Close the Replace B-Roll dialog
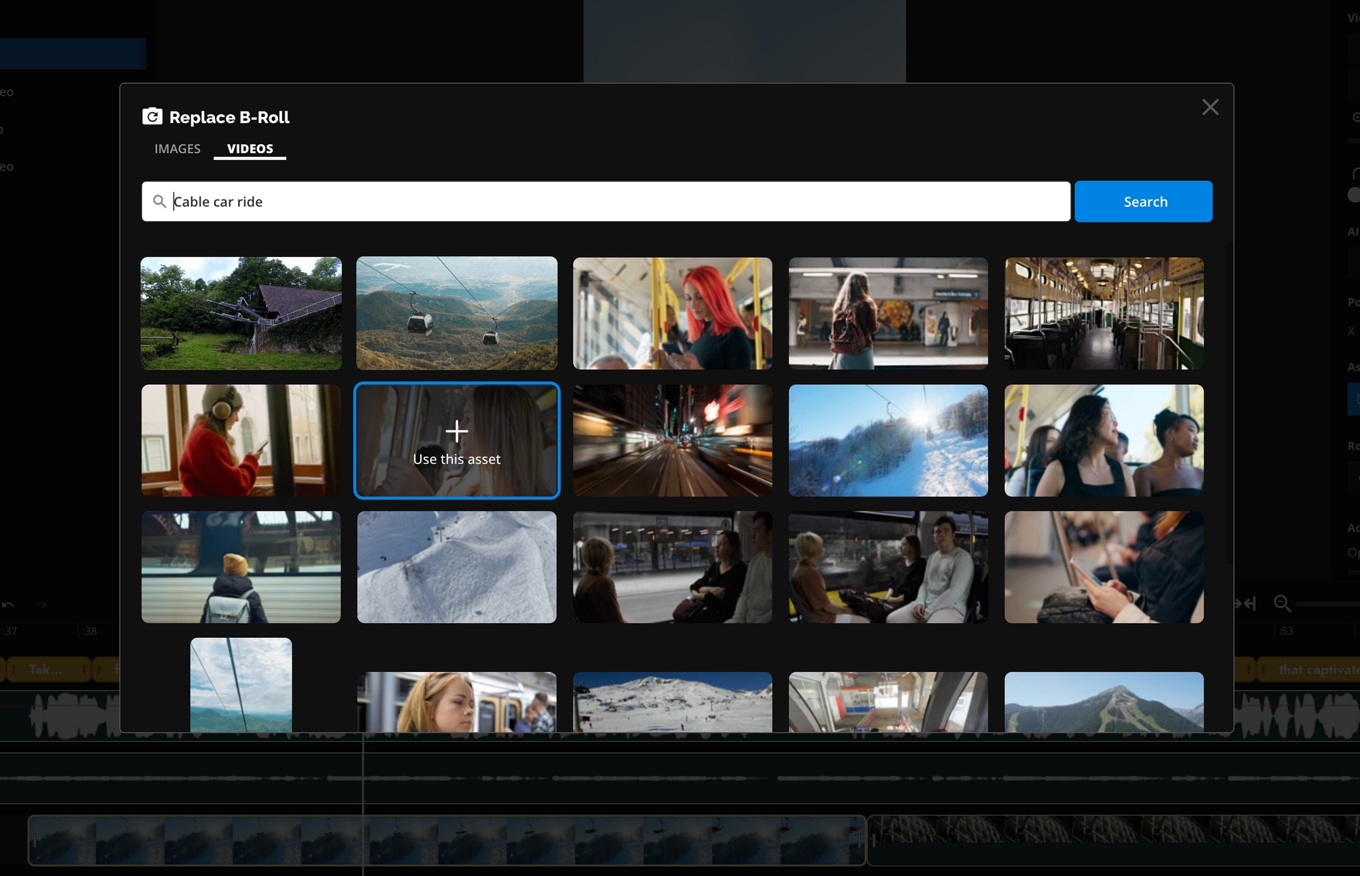 coord(1210,107)
